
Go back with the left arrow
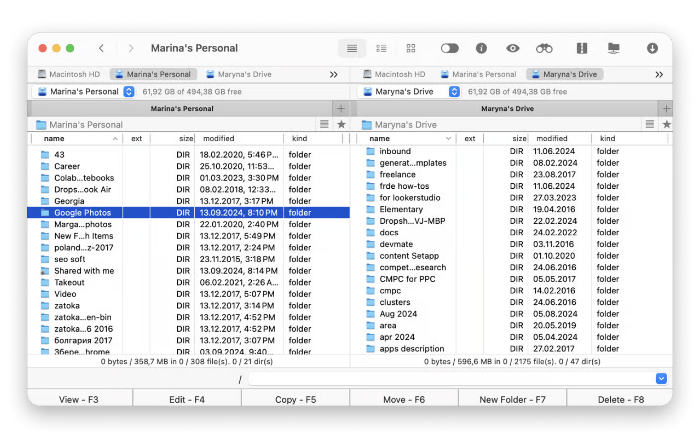[101, 48]
